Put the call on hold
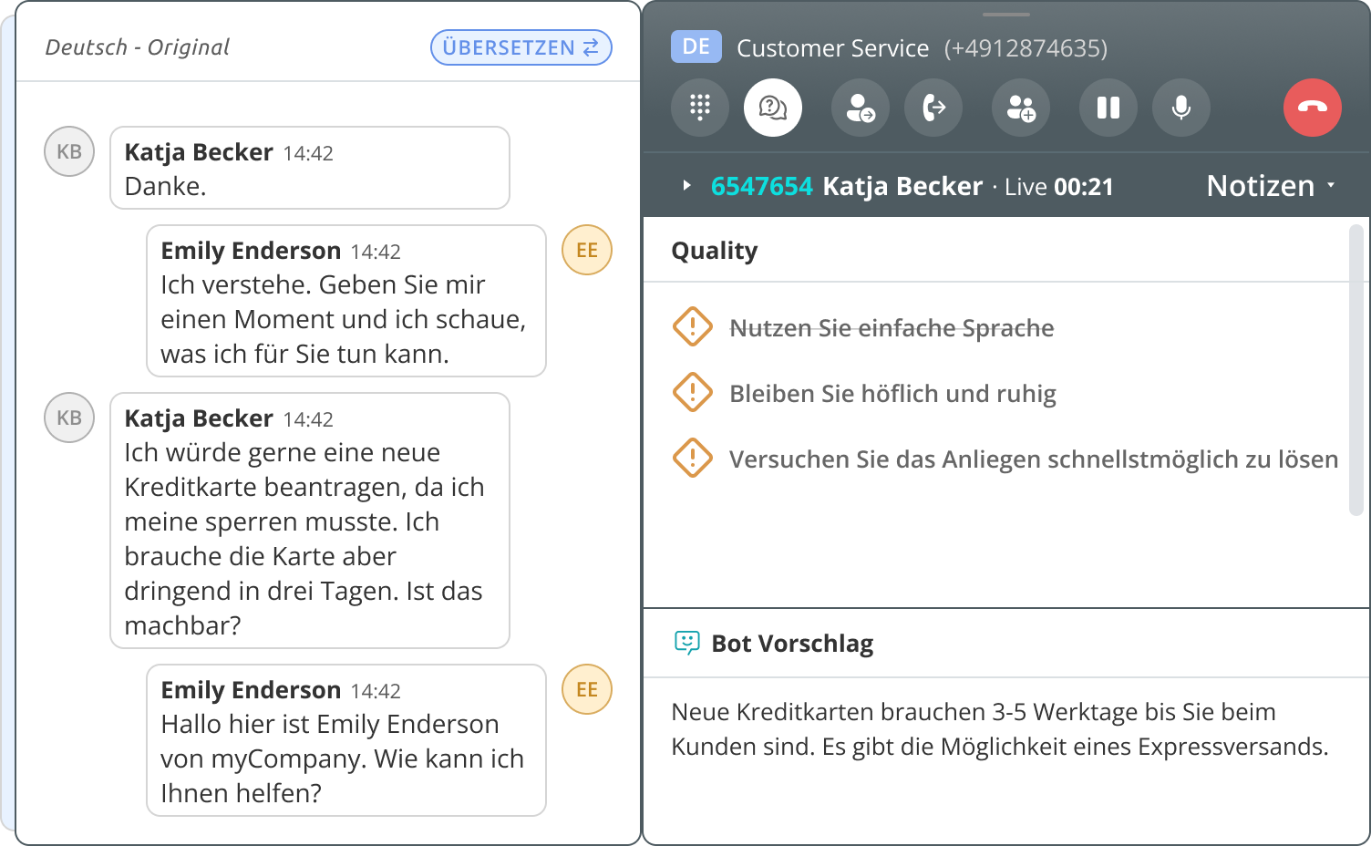 pyautogui.click(x=1108, y=108)
